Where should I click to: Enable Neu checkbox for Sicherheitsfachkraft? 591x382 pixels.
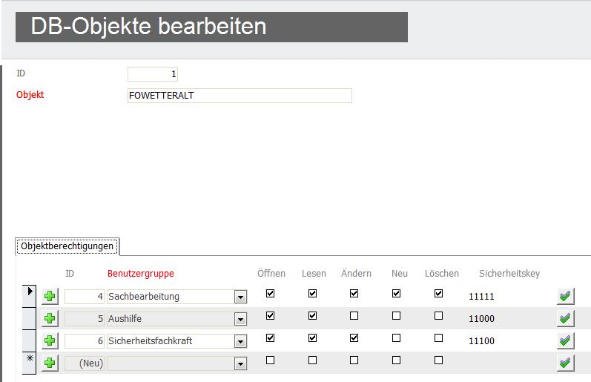(x=396, y=338)
